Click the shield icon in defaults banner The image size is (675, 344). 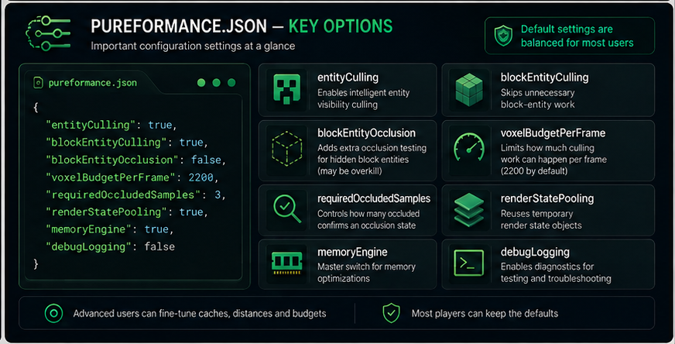(x=503, y=36)
